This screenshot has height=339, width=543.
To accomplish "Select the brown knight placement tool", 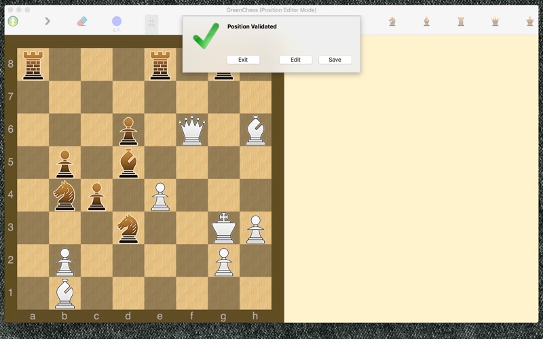I will point(392,22).
